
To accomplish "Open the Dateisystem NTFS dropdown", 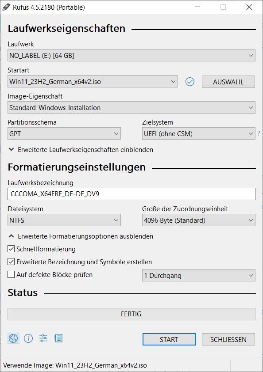I will click(64, 220).
